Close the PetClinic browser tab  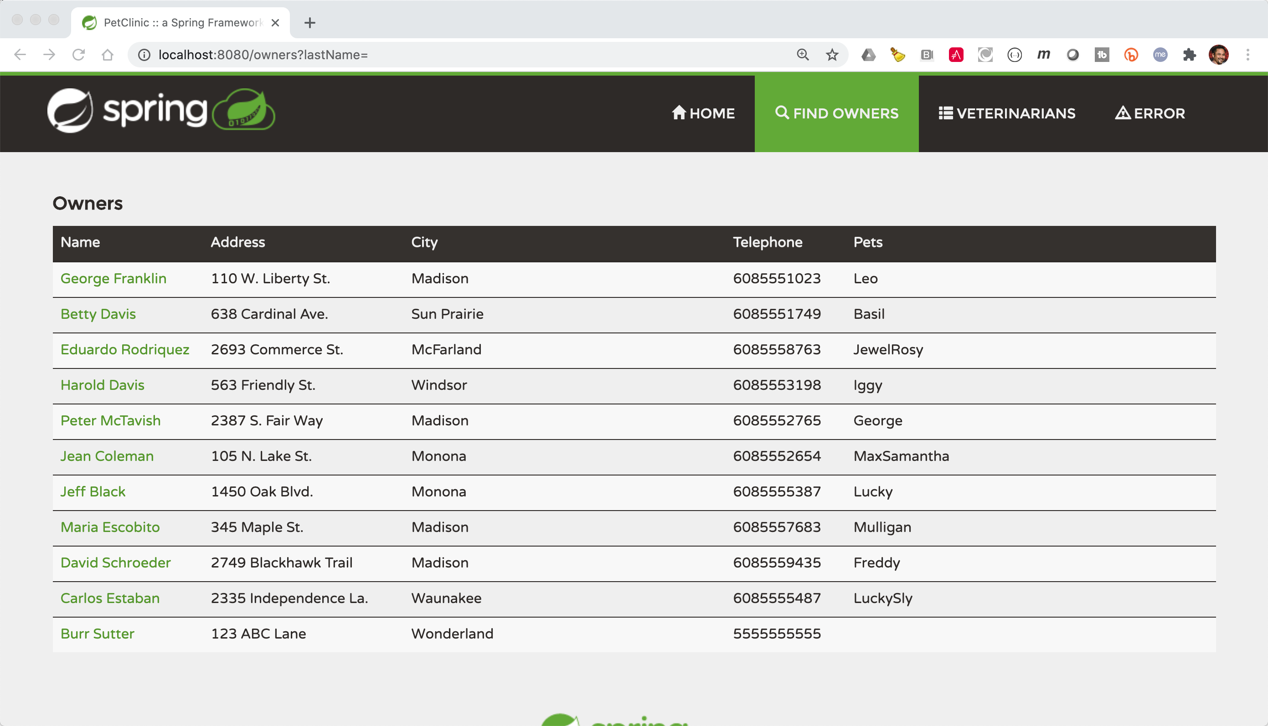click(x=275, y=22)
